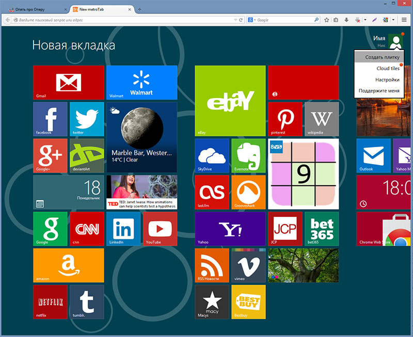Open the Firefox hamburger menu
The width and height of the screenshot is (413, 337).
point(404,20)
